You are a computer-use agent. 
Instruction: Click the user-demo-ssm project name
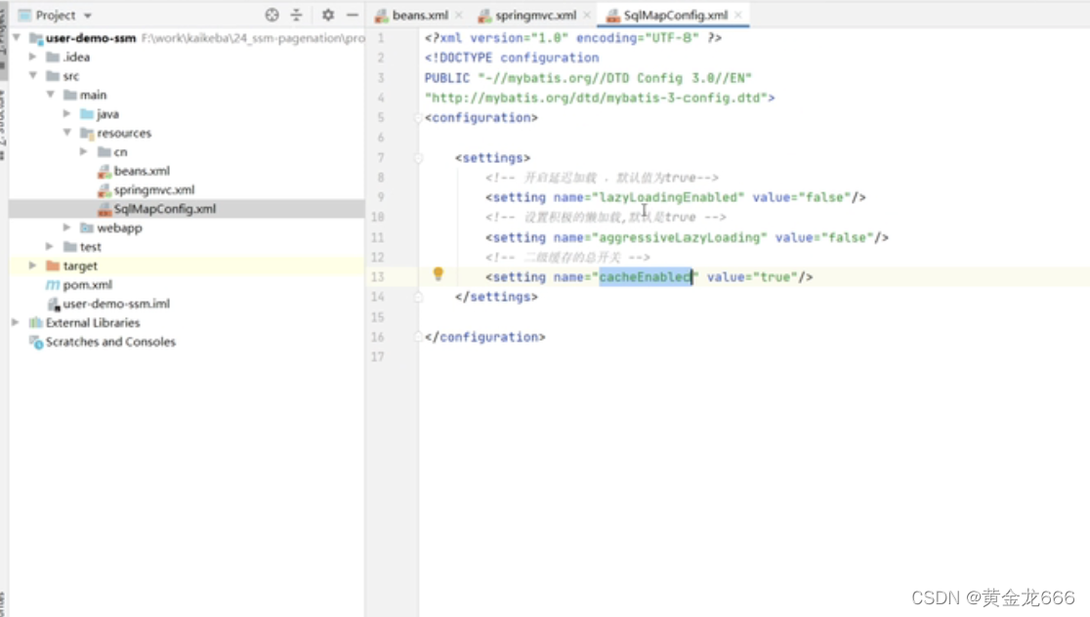[x=91, y=38]
